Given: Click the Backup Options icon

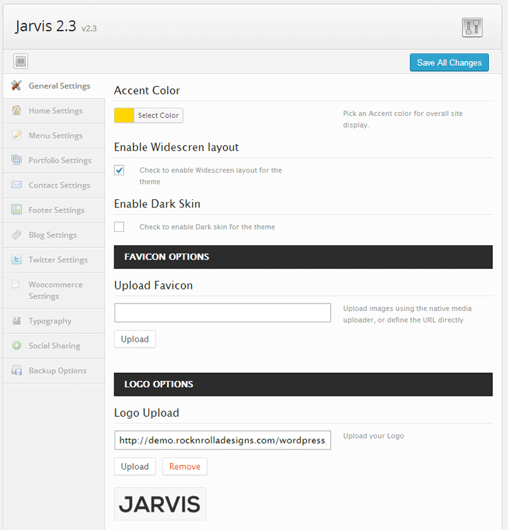Looking at the screenshot, I should (16, 371).
